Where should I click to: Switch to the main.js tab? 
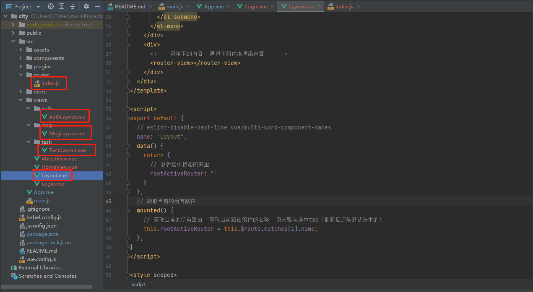pyautogui.click(x=174, y=6)
